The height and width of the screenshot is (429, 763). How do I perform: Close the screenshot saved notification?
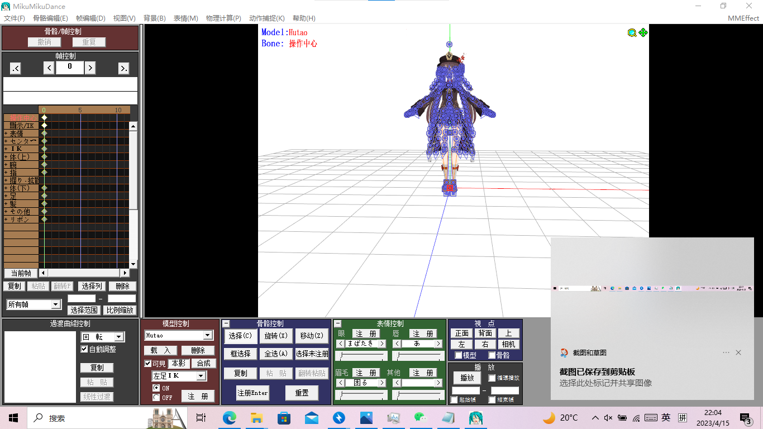[738, 352]
